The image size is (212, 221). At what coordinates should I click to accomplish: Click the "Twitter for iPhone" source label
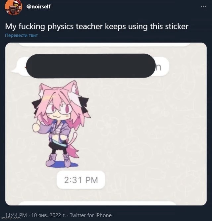pyautogui.click(x=91, y=215)
